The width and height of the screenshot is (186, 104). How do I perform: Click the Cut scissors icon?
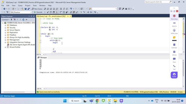(x=61, y=9)
